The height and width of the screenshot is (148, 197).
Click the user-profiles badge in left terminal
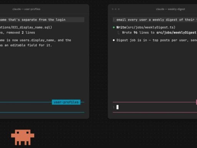[x=66, y=102]
